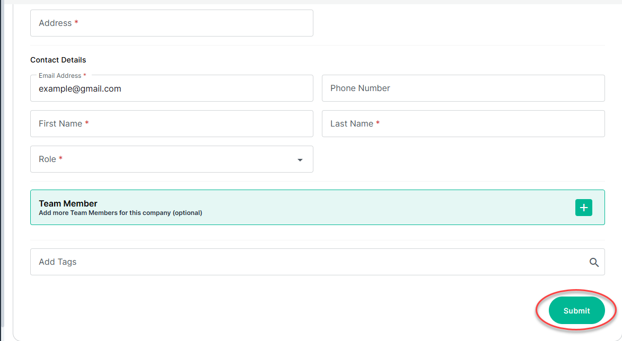
Task: Click the magnifier icon in Add Tags
Action: point(594,262)
